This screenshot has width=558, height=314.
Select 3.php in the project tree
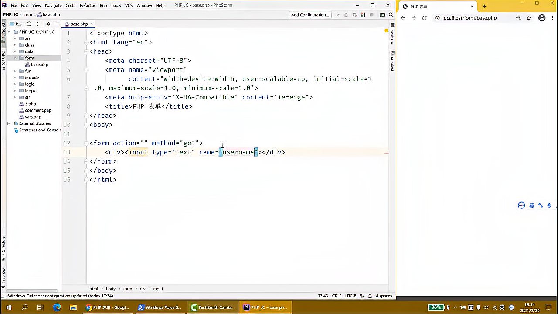27,104
